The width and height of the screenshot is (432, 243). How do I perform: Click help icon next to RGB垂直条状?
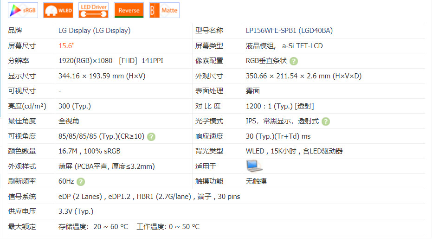(x=294, y=61)
